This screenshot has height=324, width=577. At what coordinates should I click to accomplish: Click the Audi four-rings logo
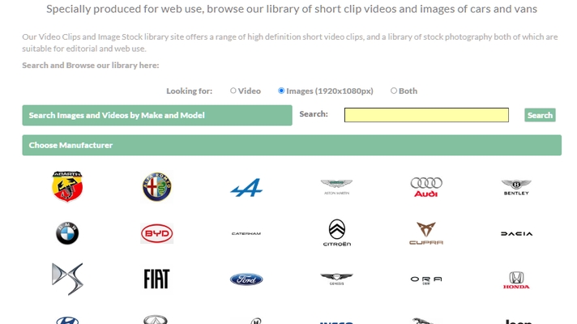click(426, 188)
